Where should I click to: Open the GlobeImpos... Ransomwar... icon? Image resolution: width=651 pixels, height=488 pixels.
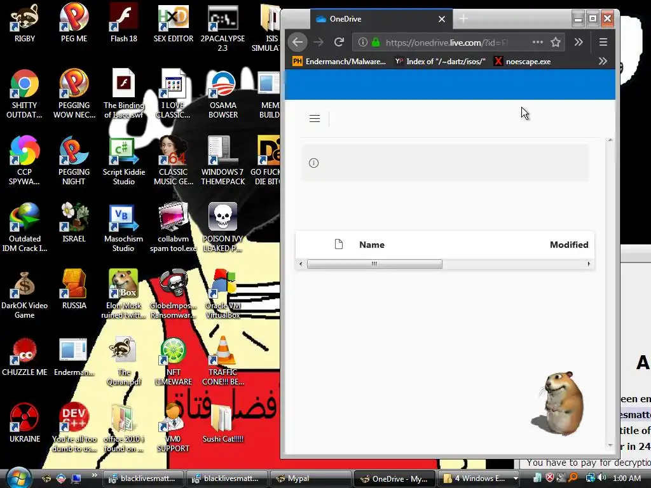174,295
